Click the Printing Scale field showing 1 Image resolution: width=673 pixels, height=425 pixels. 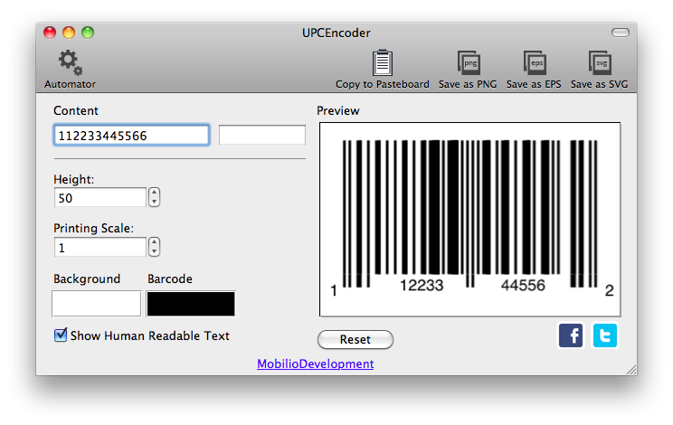[100, 248]
